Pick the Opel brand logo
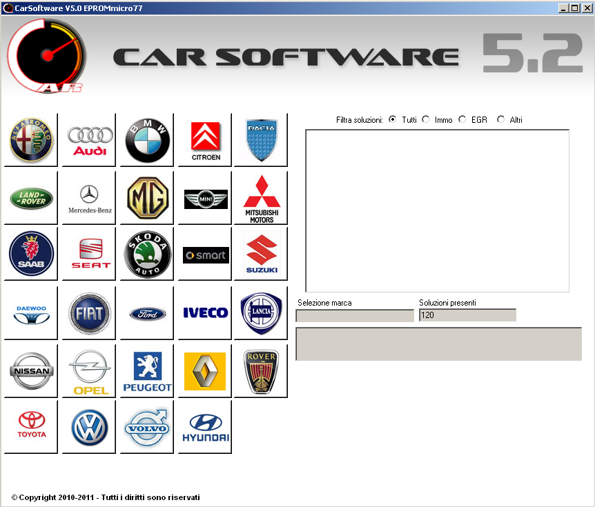 89,371
